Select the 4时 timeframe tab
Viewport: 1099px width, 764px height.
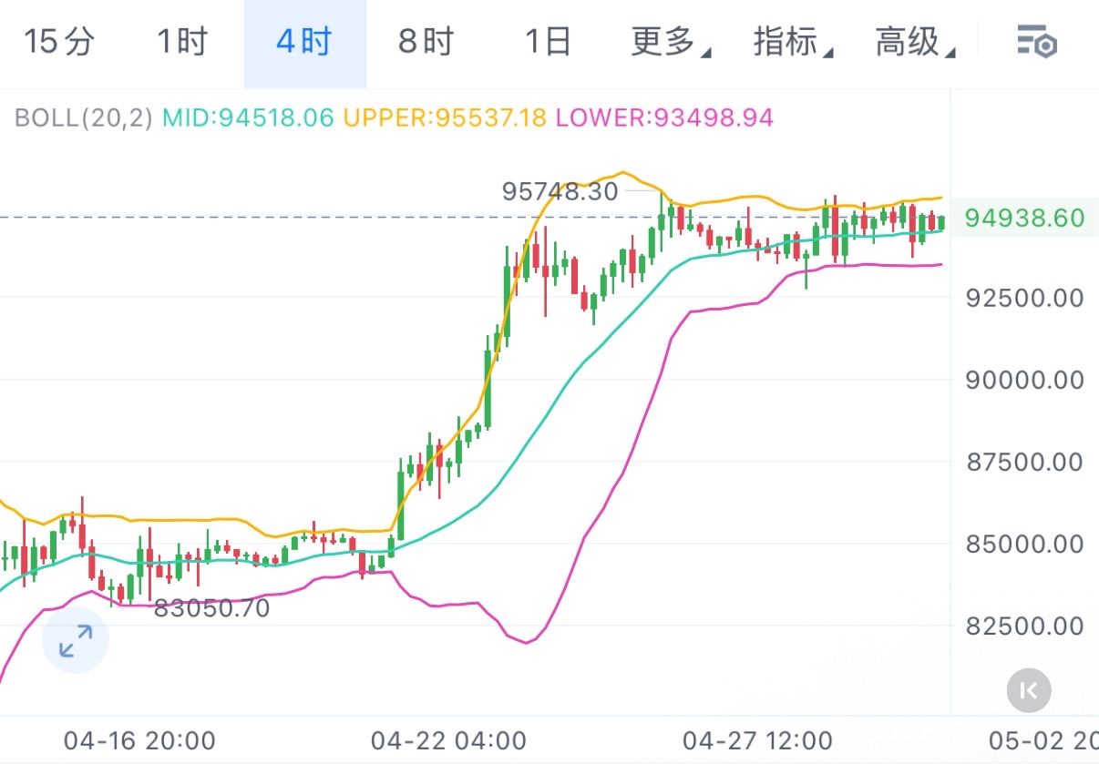point(305,42)
